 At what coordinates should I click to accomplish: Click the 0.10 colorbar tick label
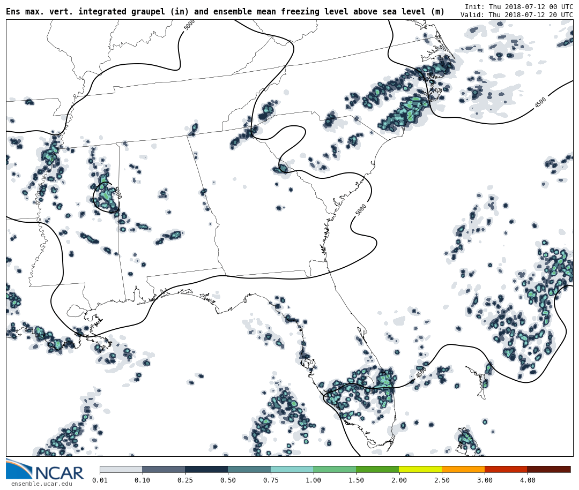(x=142, y=480)
